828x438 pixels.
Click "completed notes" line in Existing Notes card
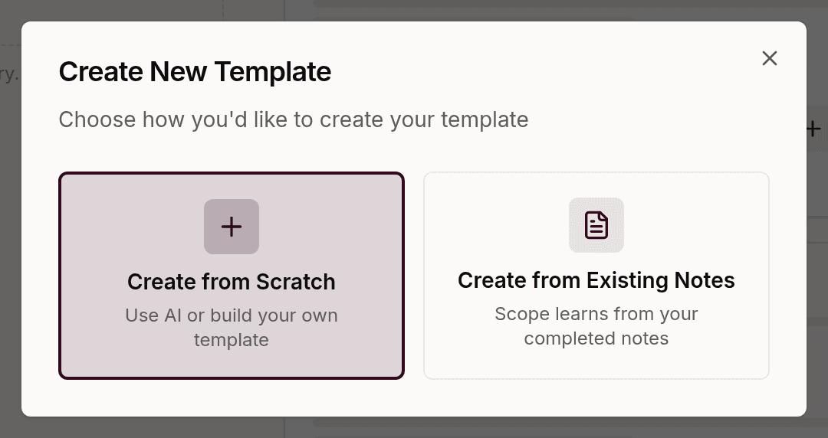tap(596, 338)
